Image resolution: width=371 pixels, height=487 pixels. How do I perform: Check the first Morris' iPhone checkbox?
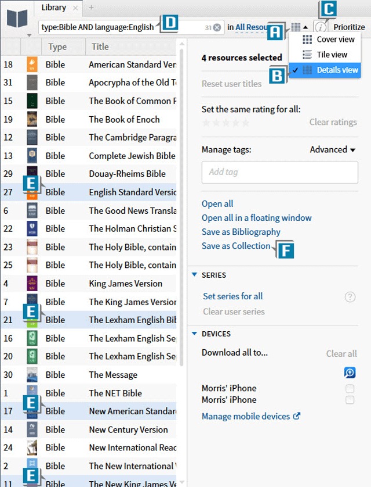[350, 389]
